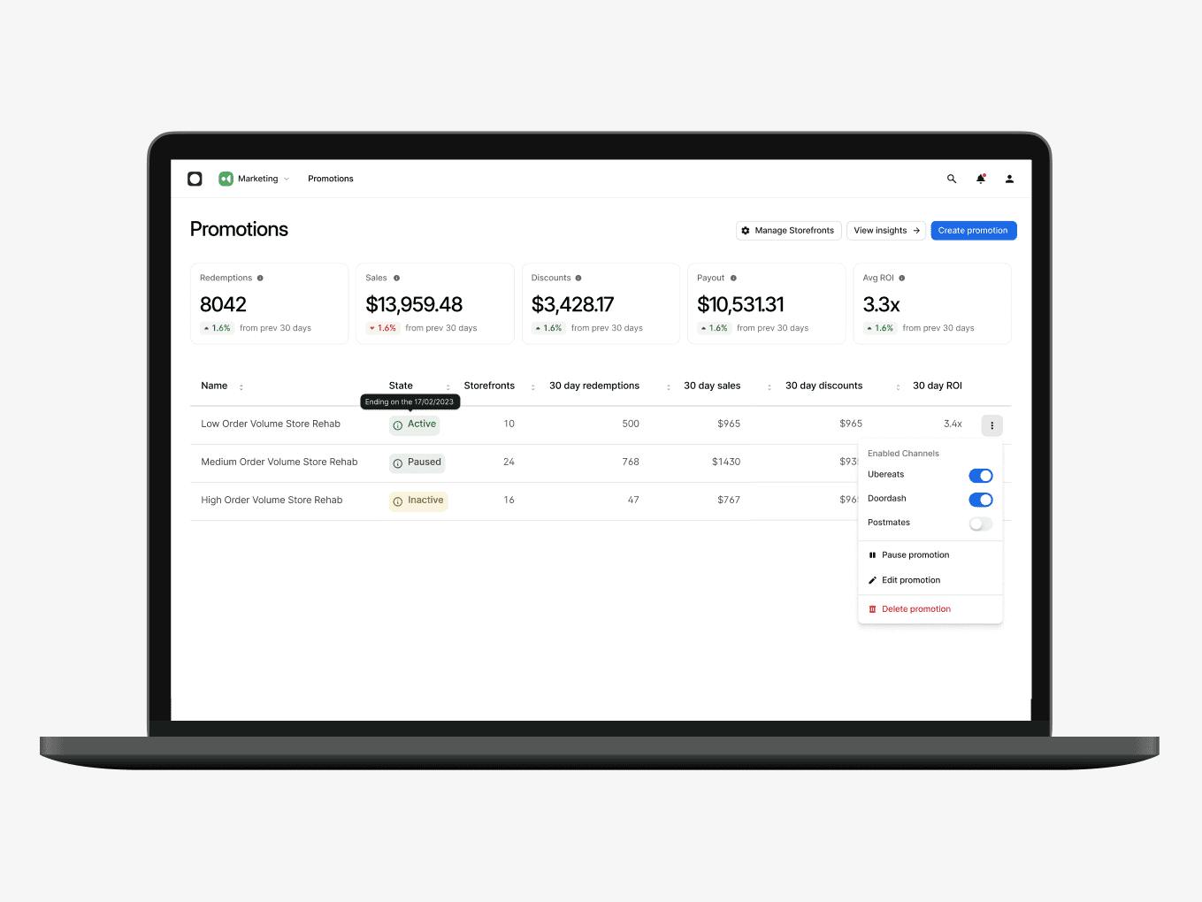The image size is (1202, 902).
Task: Open Medium Order Volume Store Rehab row
Action: 279,462
